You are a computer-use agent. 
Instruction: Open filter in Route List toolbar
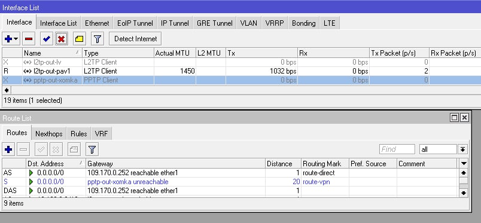tap(92, 149)
